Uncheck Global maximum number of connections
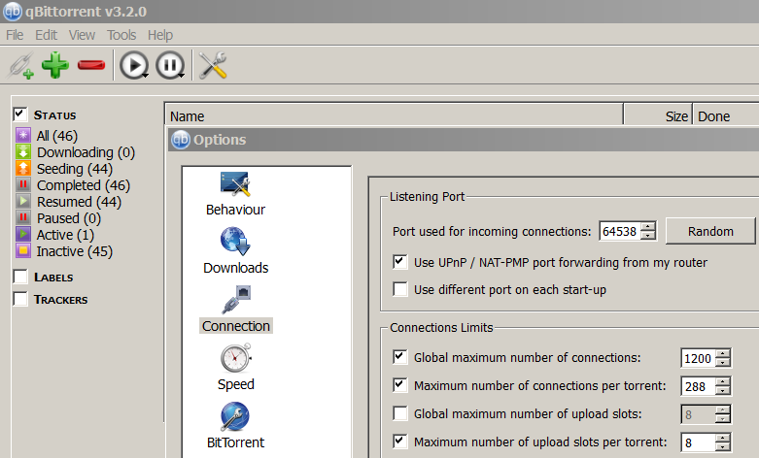Viewport: 759px width, 458px height. coord(399,357)
